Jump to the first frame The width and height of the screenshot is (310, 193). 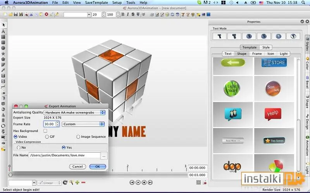coord(132,183)
